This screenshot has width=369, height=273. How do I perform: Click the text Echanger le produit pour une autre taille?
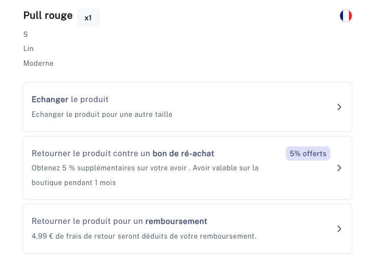tap(102, 114)
